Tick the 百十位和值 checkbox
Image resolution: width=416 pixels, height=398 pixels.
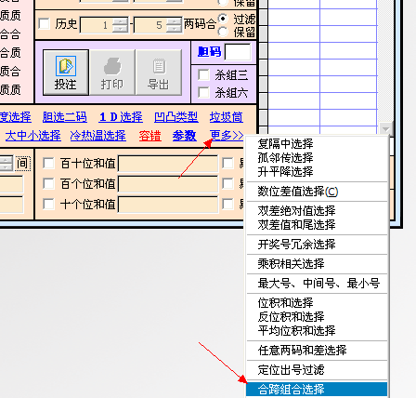48,163
